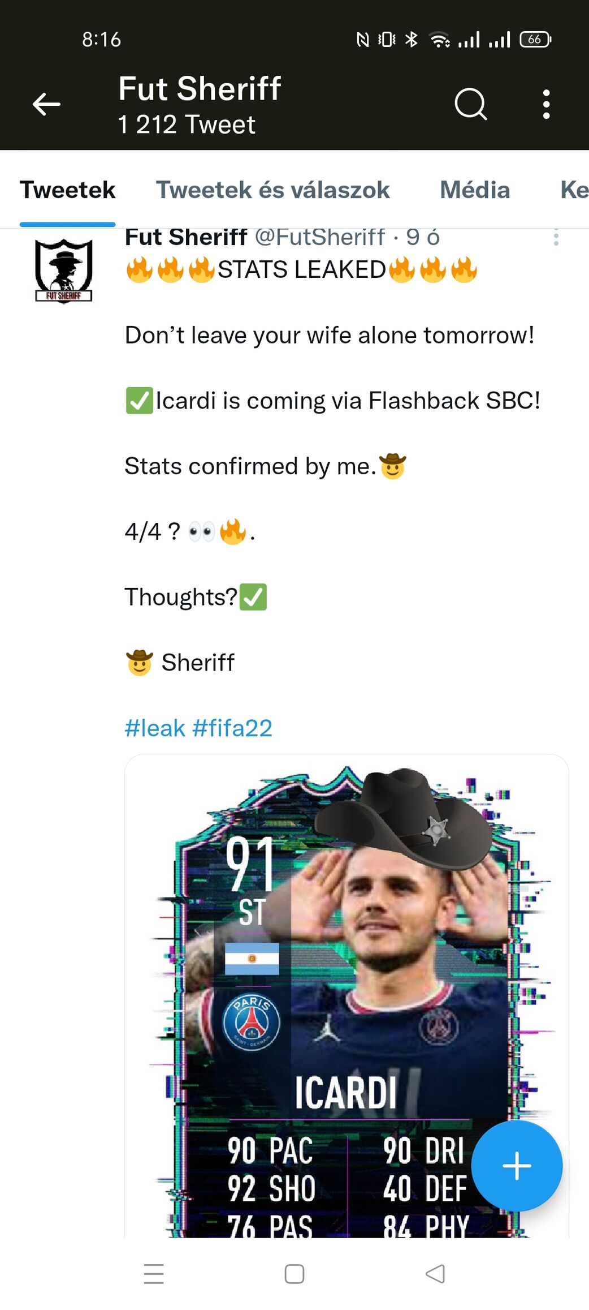Screen dimensions: 589x1310
Task: Tap the Wi-Fi status icon
Action: pos(439,40)
